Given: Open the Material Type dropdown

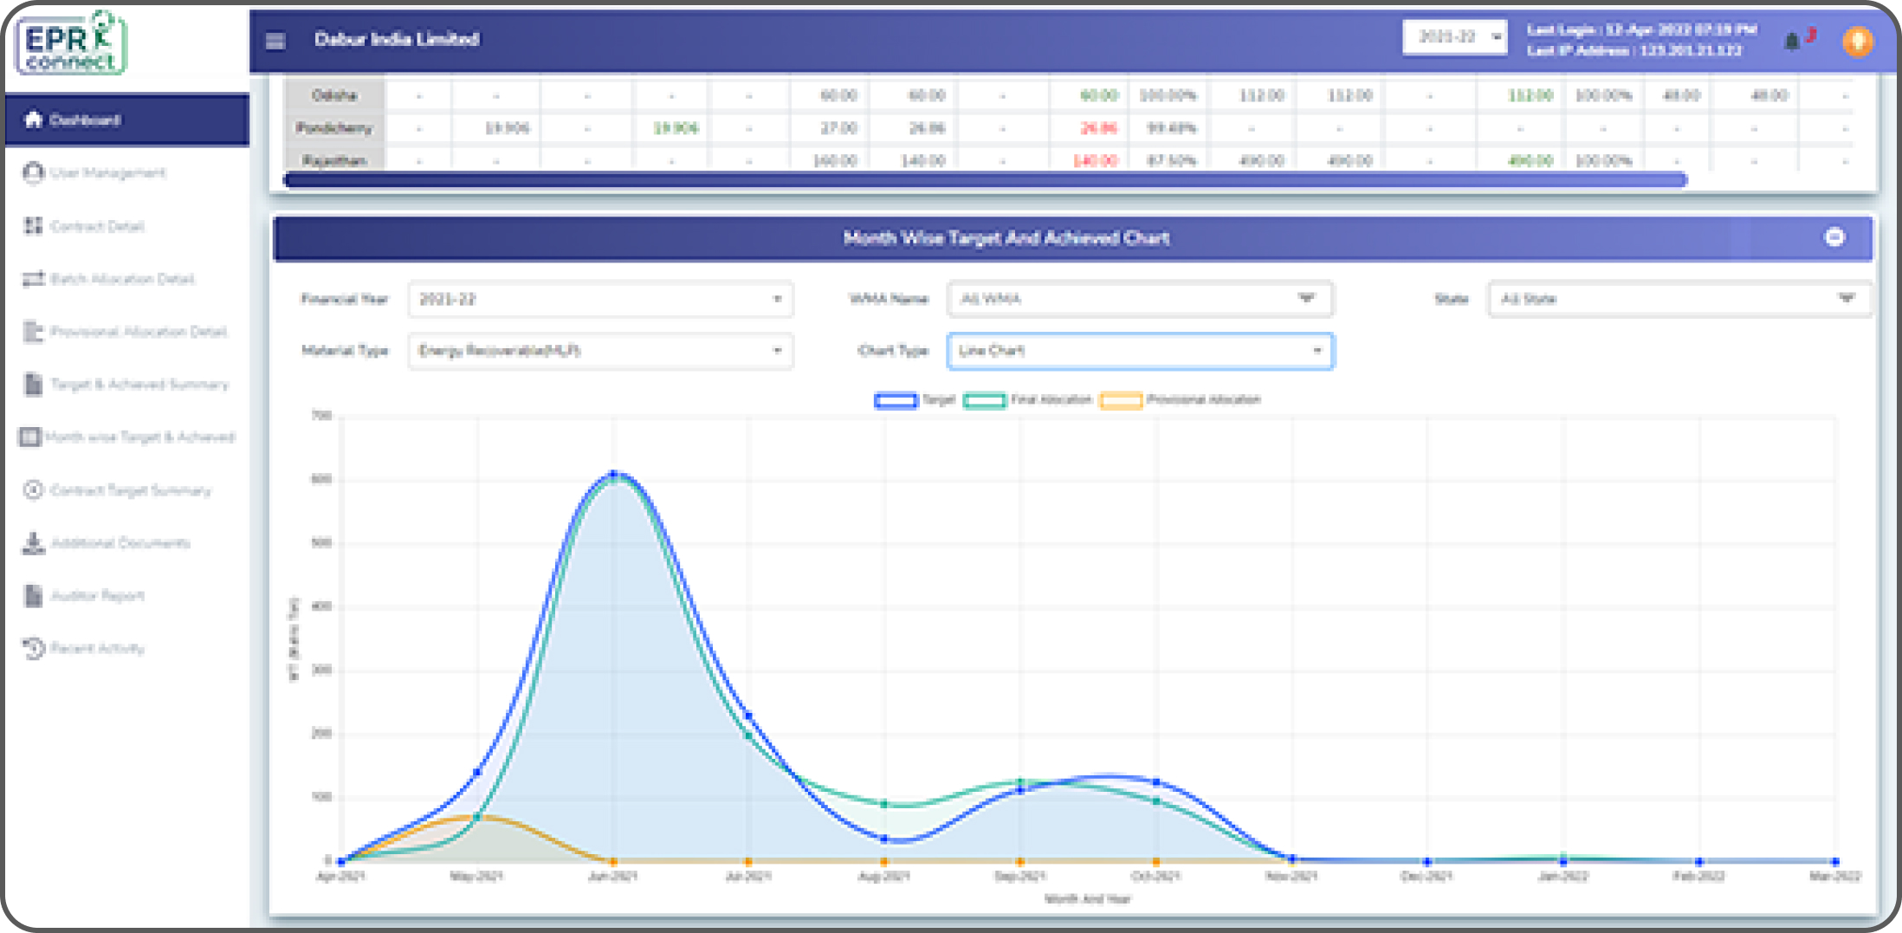Looking at the screenshot, I should tap(600, 351).
